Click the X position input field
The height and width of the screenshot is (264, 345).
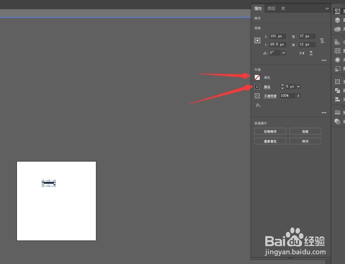point(277,36)
